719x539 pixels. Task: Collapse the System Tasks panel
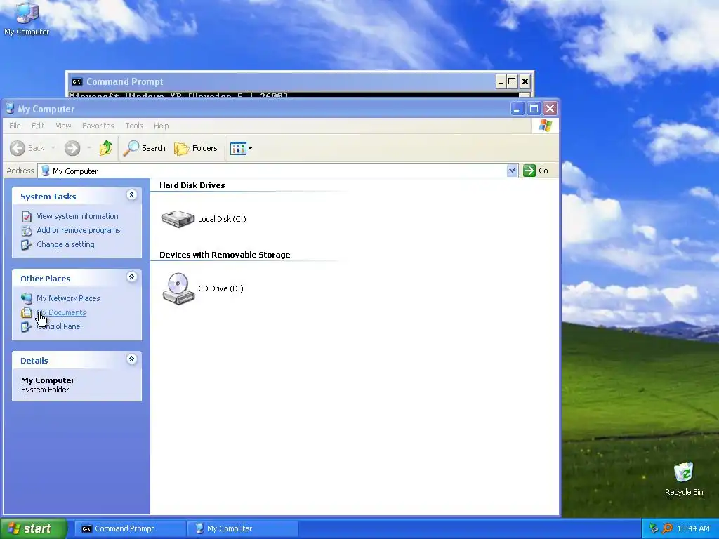point(131,195)
